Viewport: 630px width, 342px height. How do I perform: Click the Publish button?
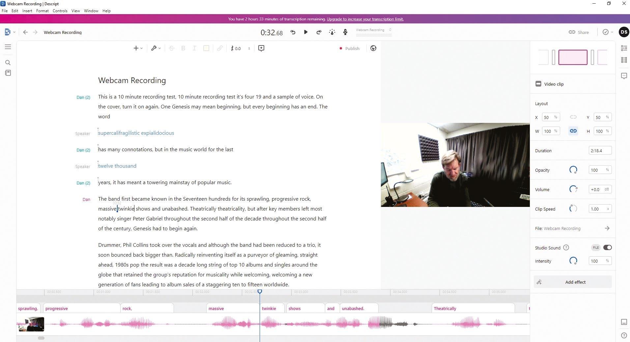[x=350, y=48]
